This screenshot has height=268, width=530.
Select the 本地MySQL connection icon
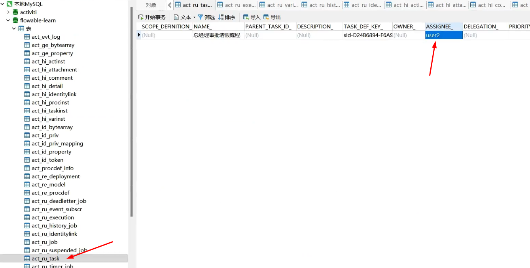click(9, 4)
